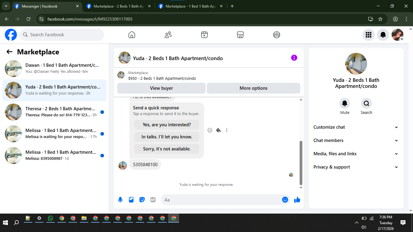This screenshot has width=413, height=232.
Task: Record a voice clip with microphone icon
Action: tap(120, 200)
